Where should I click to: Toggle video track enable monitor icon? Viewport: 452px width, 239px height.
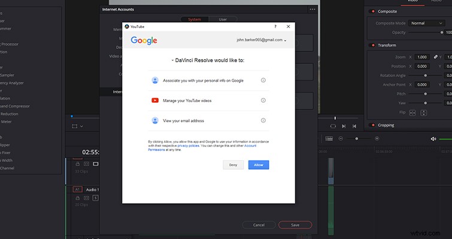(x=95, y=164)
